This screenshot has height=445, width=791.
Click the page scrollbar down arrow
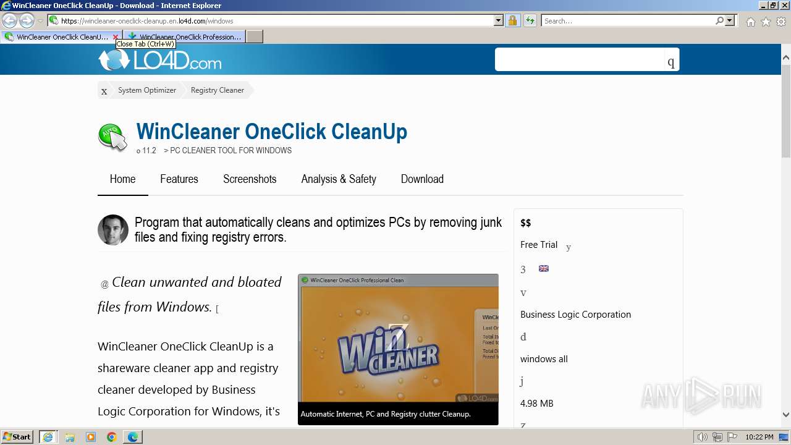pyautogui.click(x=786, y=415)
